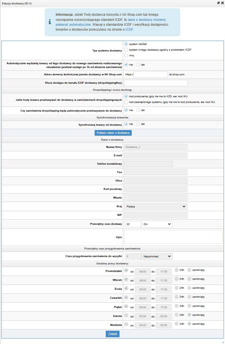Click the 'Dropshipping i cross-docking:' section heading

click(112, 90)
